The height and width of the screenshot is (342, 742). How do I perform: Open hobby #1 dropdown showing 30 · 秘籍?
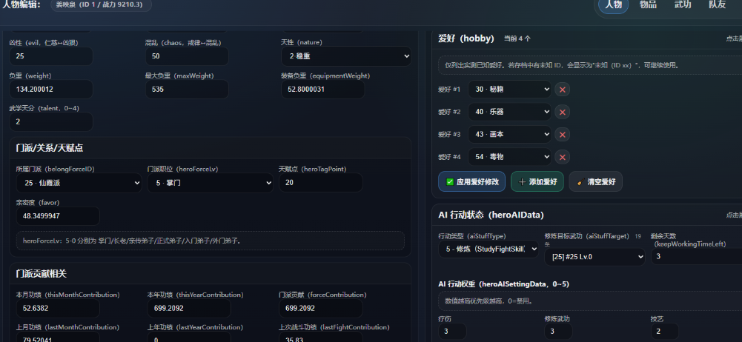(x=510, y=90)
